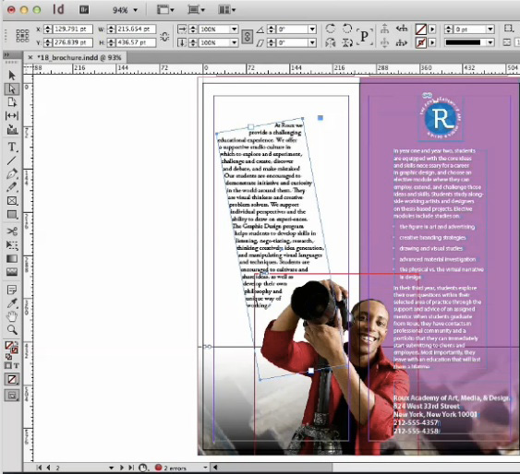Screen dimensions: 520x474
Task: Toggle Formatting Affects Text in Tools panel
Action: (x=16, y=366)
